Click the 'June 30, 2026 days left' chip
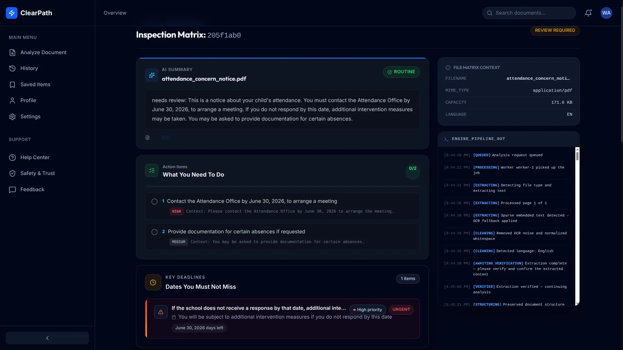This screenshot has height=350, width=623. tap(199, 328)
